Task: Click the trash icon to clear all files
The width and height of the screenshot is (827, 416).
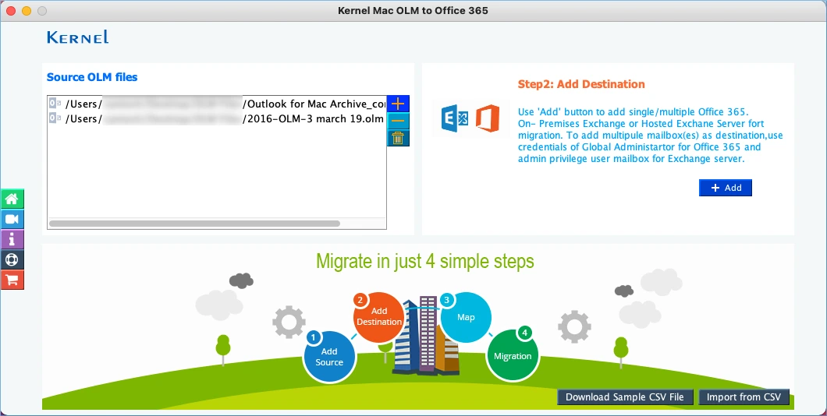Action: pyautogui.click(x=398, y=138)
